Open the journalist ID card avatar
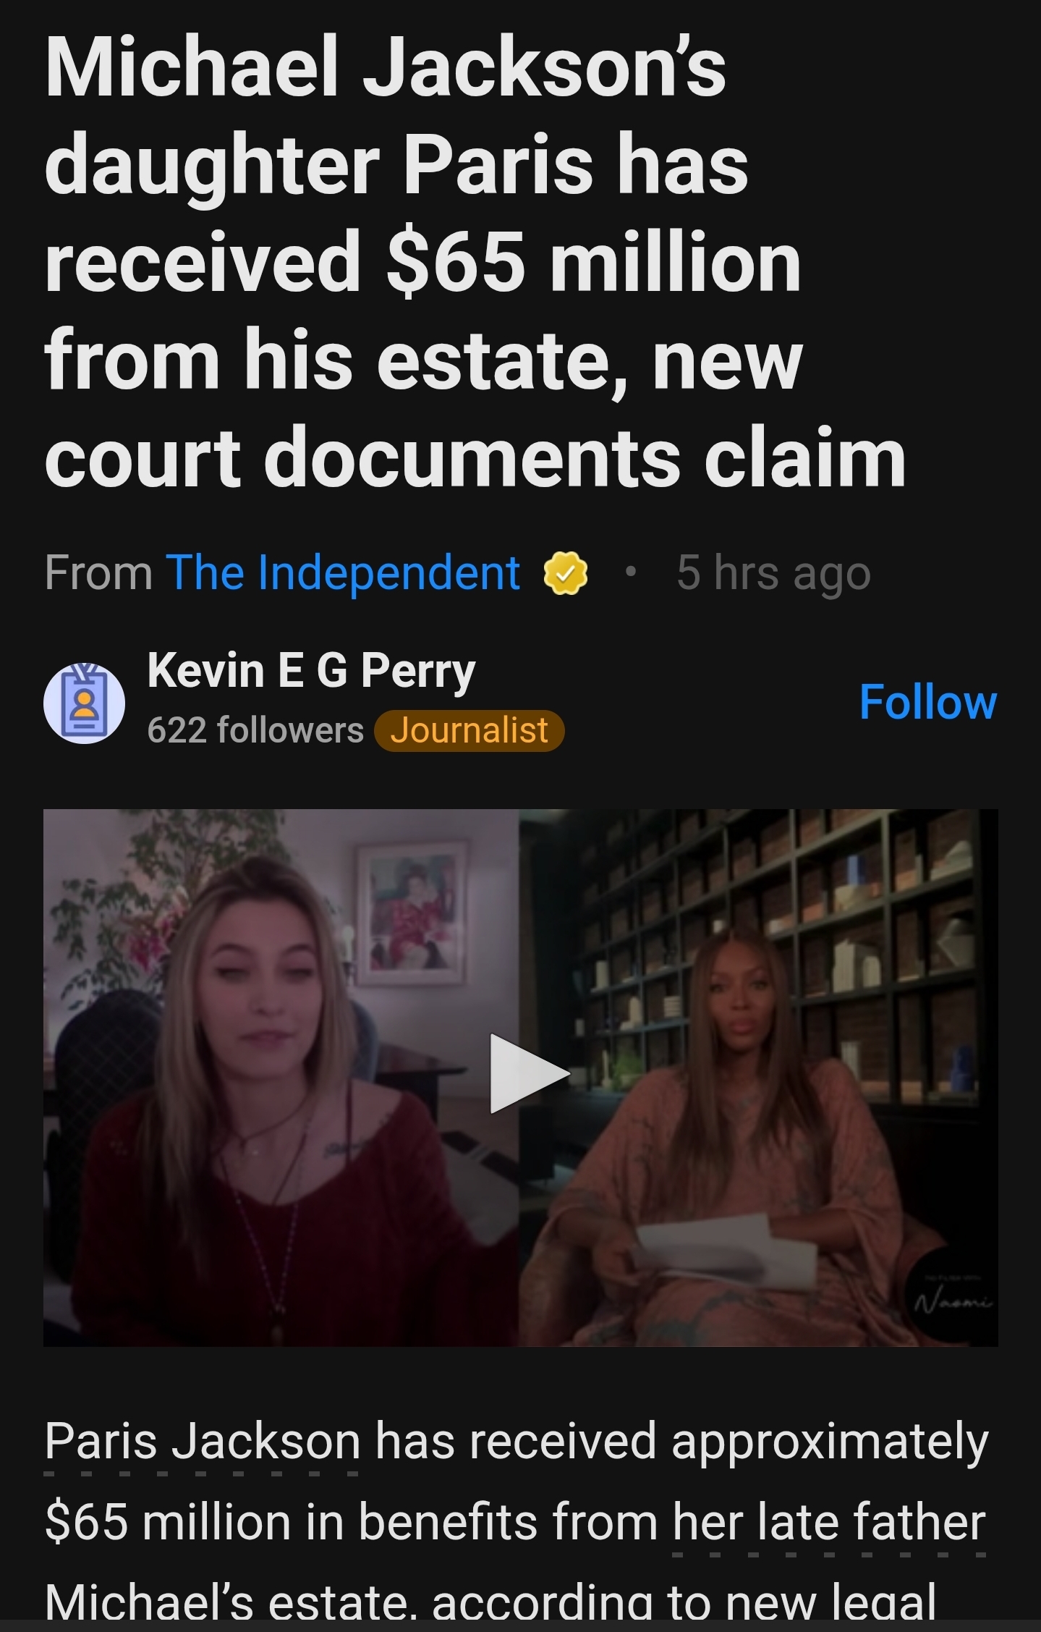Image resolution: width=1041 pixels, height=1632 pixels. pyautogui.click(x=84, y=703)
